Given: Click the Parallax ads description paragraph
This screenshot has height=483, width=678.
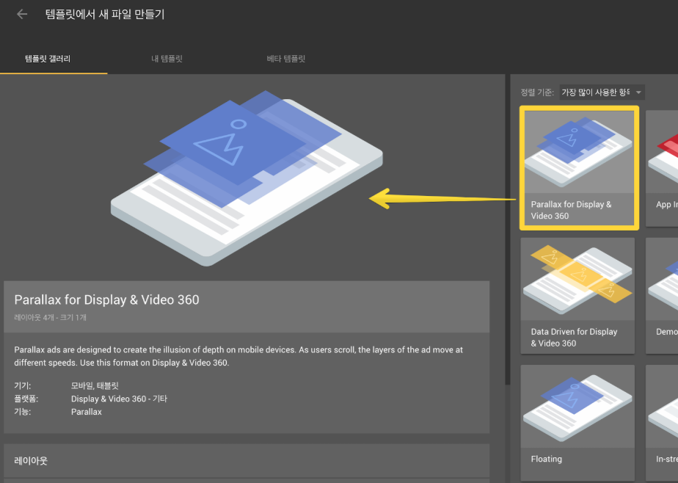Looking at the screenshot, I should (238, 356).
